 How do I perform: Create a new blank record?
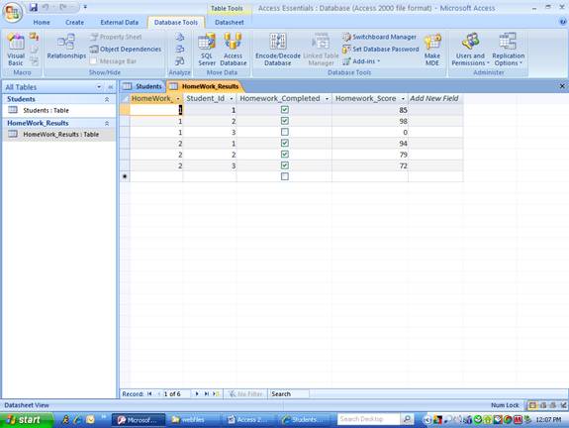point(217,394)
